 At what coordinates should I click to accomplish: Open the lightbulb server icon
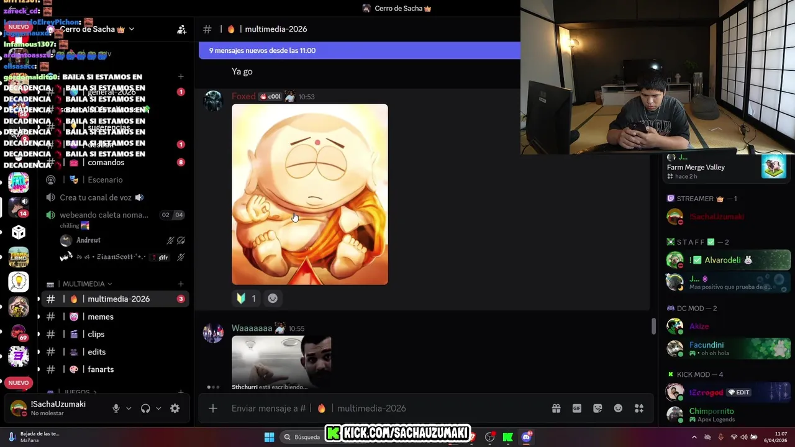pos(19,282)
